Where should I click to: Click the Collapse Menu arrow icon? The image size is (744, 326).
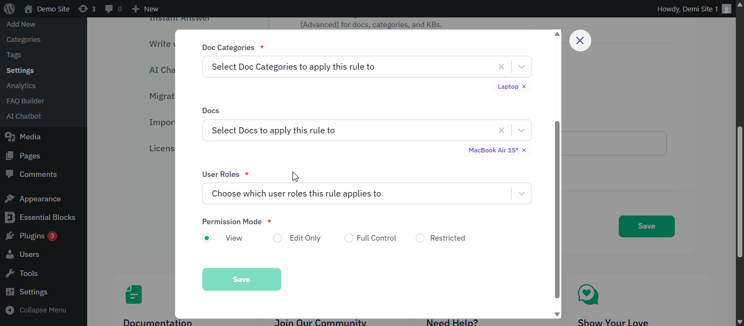(10, 310)
